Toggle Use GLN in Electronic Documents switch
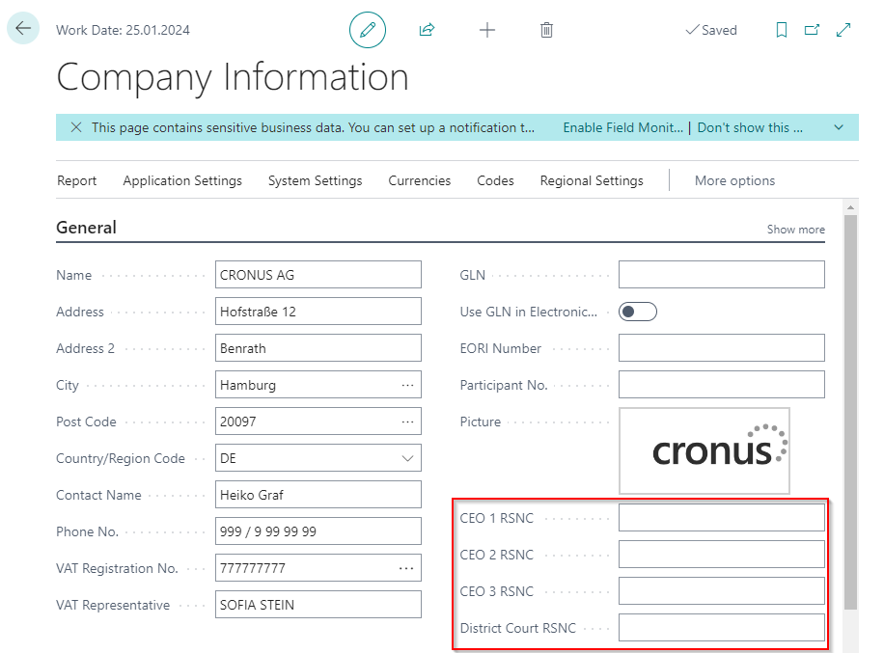 [x=638, y=312]
